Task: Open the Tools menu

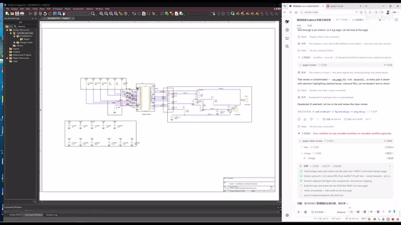Action: [35, 9]
